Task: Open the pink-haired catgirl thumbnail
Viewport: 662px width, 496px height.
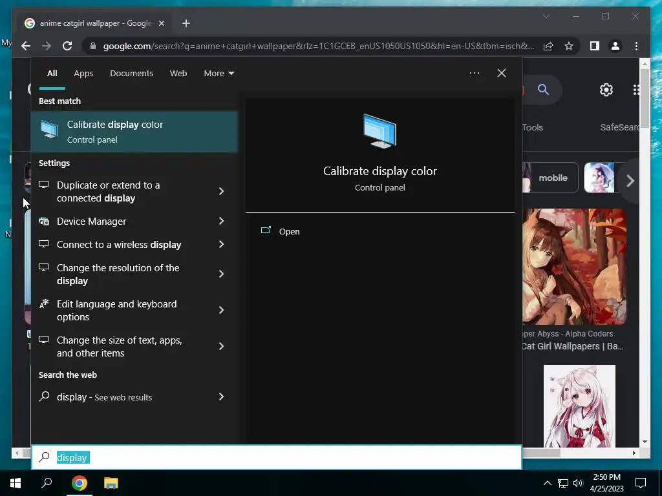Action: click(x=579, y=406)
